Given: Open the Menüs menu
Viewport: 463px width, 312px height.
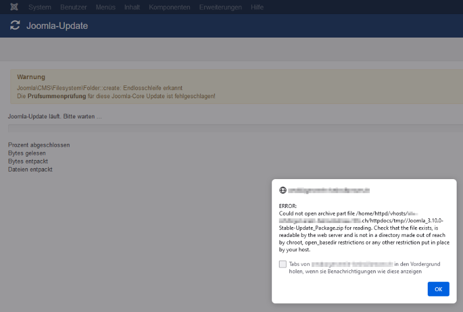Looking at the screenshot, I should pyautogui.click(x=105, y=7).
